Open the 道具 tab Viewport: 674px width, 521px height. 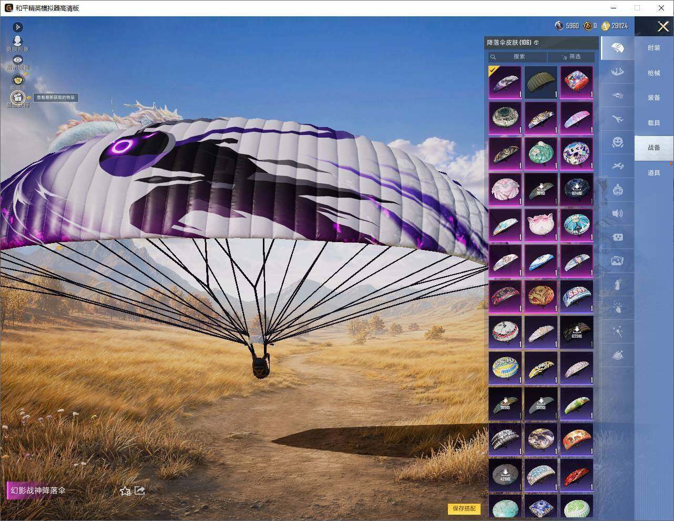pos(654,173)
